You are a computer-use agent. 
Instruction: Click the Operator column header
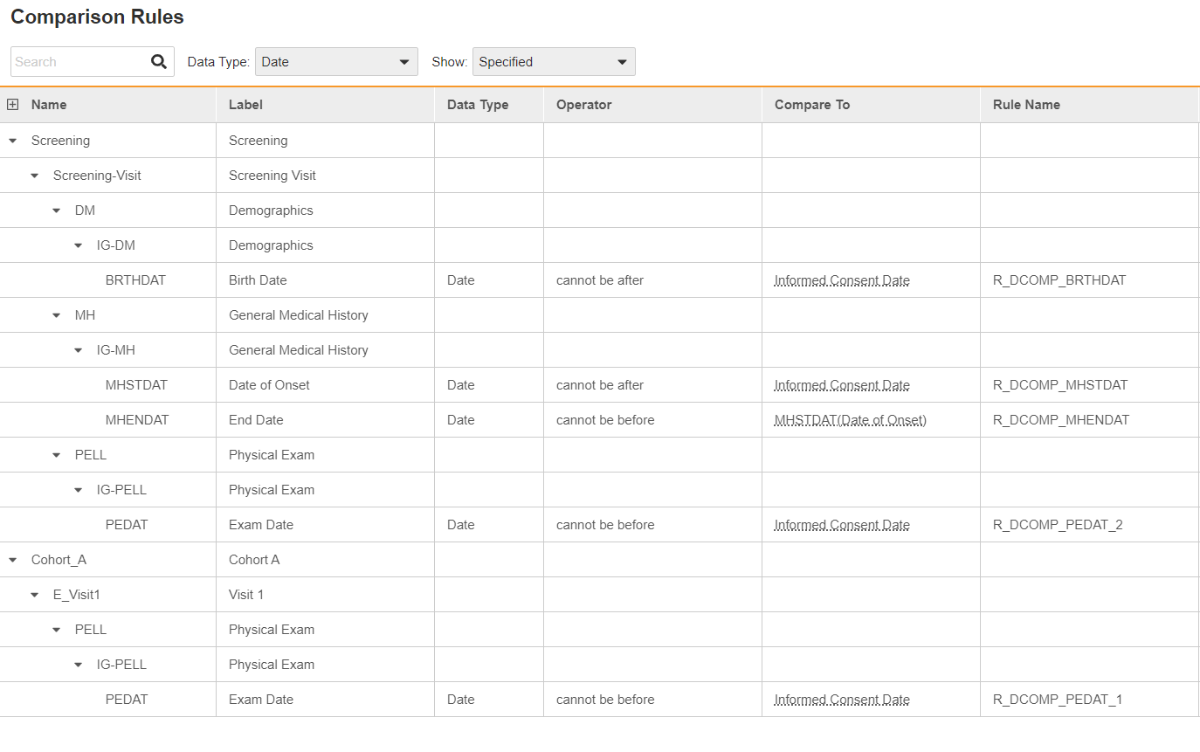(x=583, y=105)
